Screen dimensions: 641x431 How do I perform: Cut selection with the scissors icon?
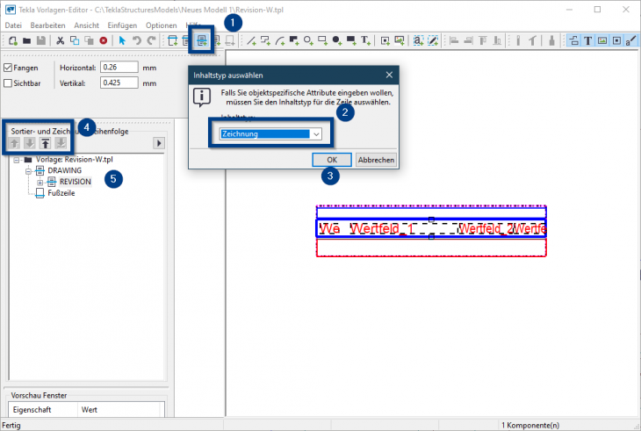point(60,40)
